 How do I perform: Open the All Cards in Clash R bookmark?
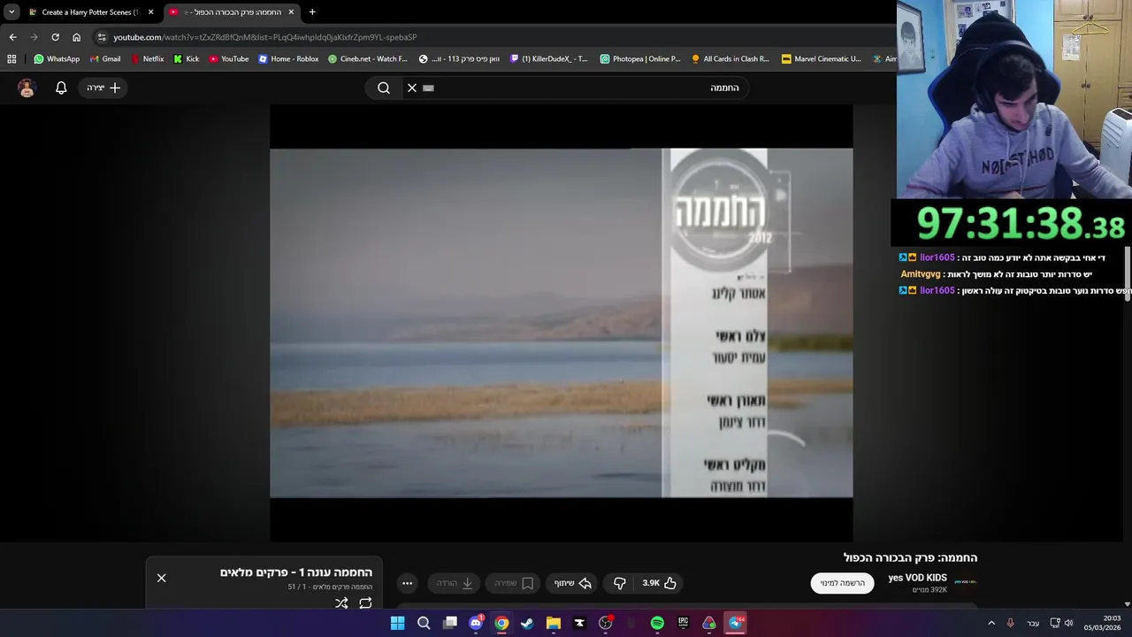point(730,59)
